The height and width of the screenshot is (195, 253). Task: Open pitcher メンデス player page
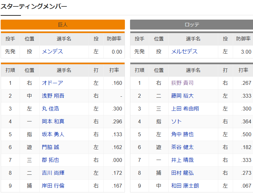(x=52, y=52)
